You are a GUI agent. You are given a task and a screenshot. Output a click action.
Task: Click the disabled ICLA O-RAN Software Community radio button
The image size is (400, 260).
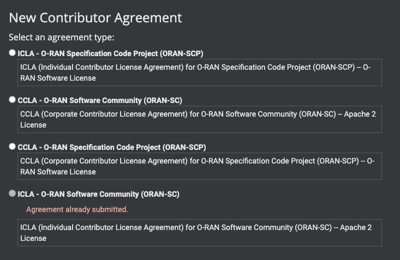click(12, 194)
